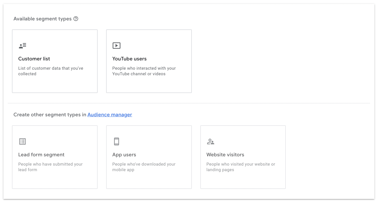Open the Audience manager link

point(110,115)
